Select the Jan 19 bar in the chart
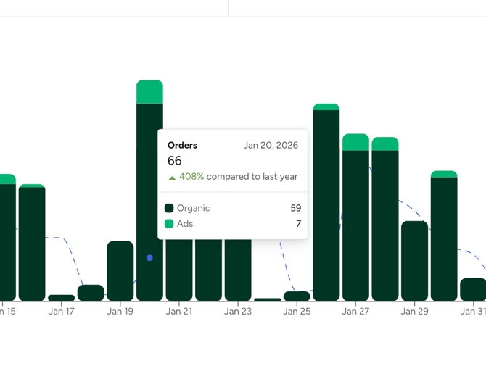Screen dimensions: 486x366 click(x=120, y=271)
